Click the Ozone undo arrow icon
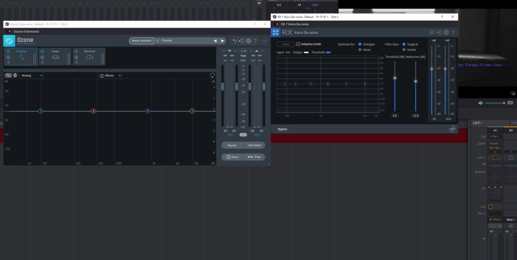This screenshot has width=517, height=260. pyautogui.click(x=234, y=41)
